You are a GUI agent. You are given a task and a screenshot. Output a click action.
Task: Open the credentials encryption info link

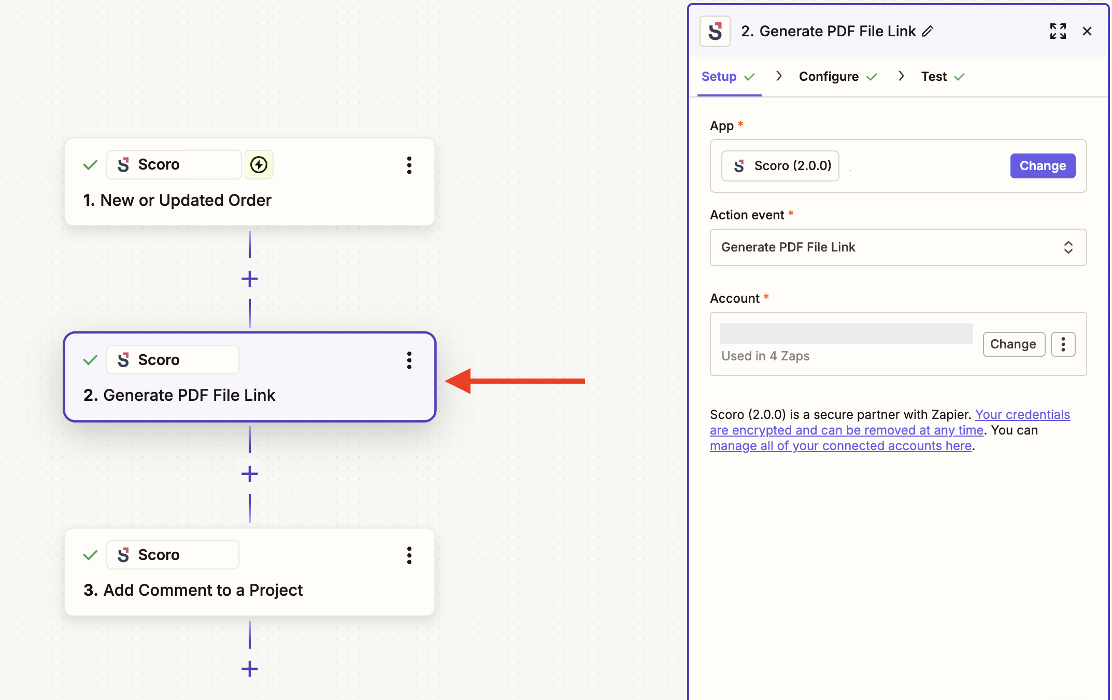(890, 423)
